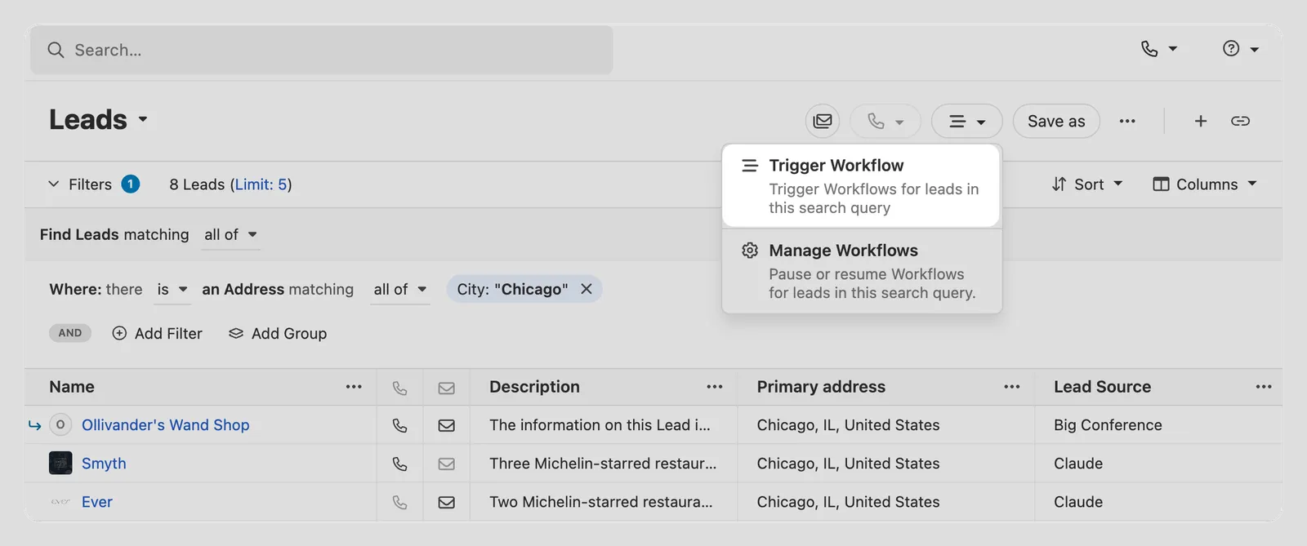
Task: Click the envelope icon in Smyth row
Action: pyautogui.click(x=446, y=464)
